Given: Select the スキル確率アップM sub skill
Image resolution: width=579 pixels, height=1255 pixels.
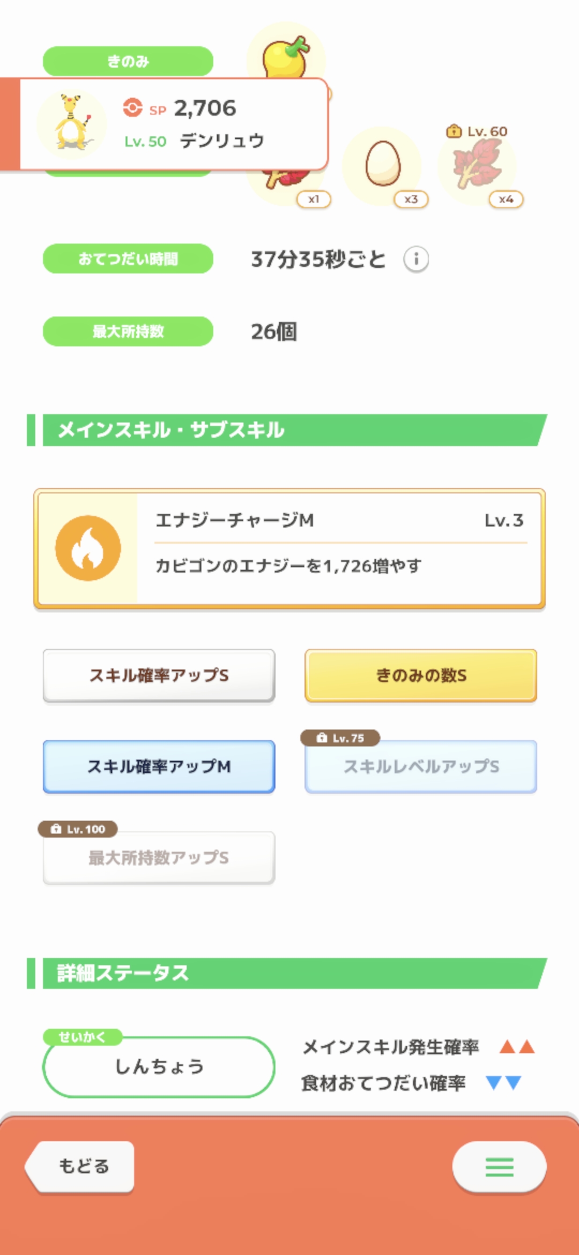Looking at the screenshot, I should 159,766.
